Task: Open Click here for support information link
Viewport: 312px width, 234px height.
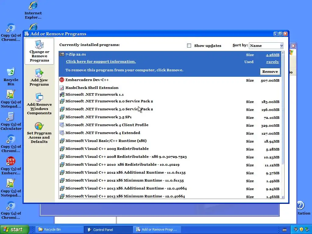Action: [101, 62]
